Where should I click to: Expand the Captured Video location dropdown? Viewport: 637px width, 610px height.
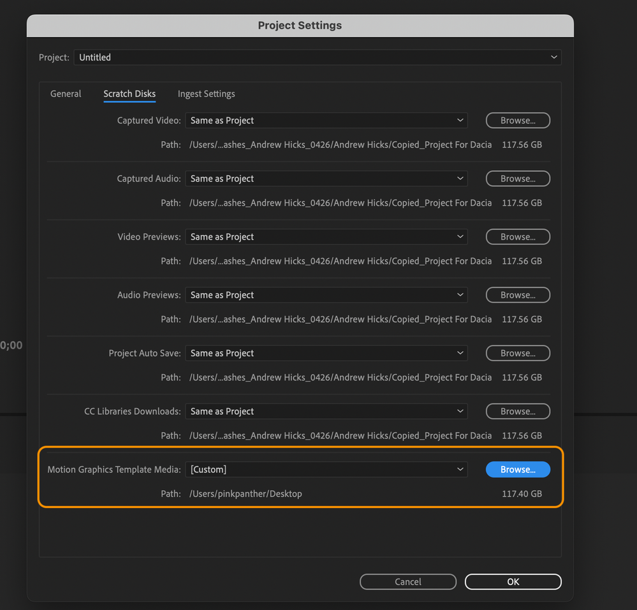[326, 120]
